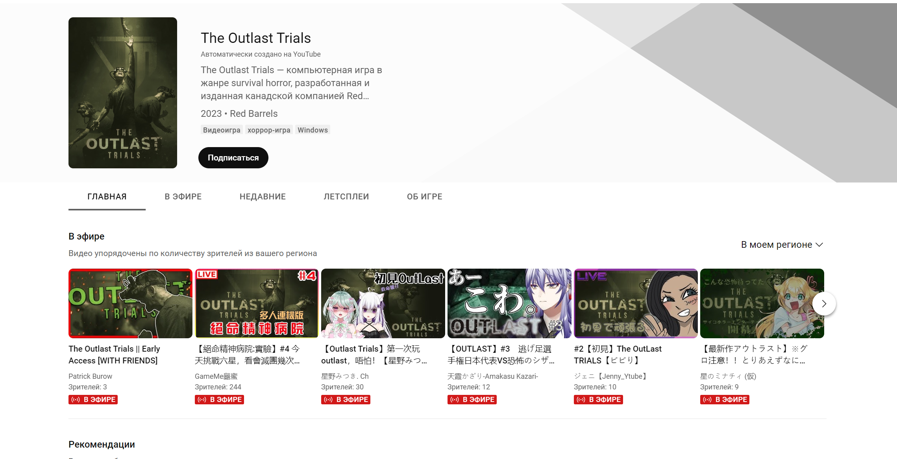Open 'The Outlast Trials || Early Access' video title
Image resolution: width=897 pixels, height=459 pixels.
[114, 354]
